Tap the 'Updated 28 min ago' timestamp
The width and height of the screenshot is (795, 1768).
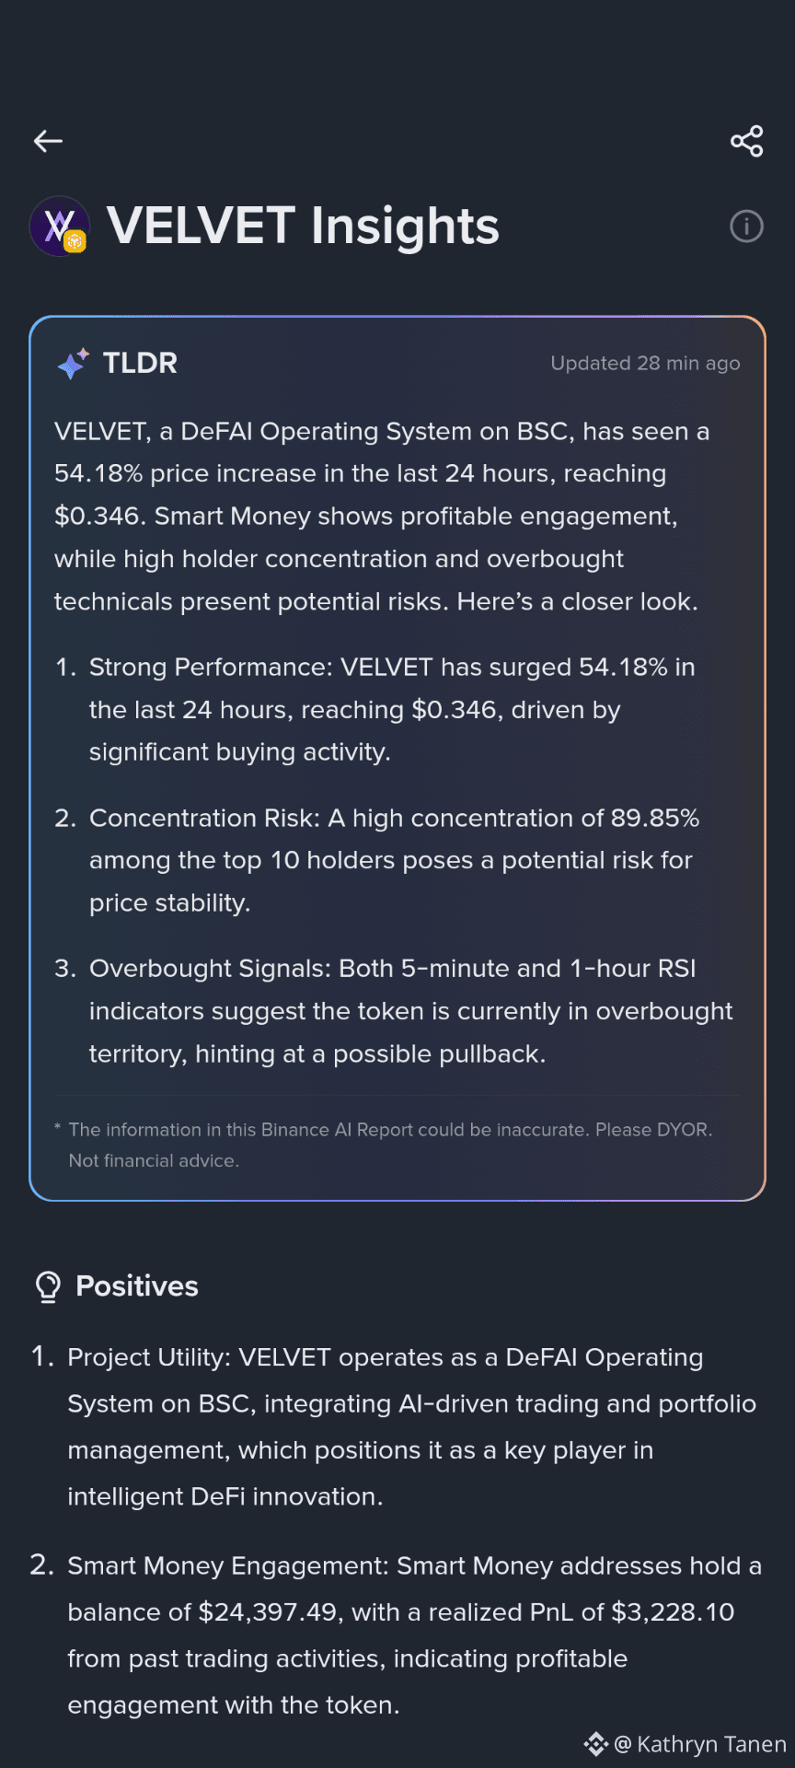(645, 363)
